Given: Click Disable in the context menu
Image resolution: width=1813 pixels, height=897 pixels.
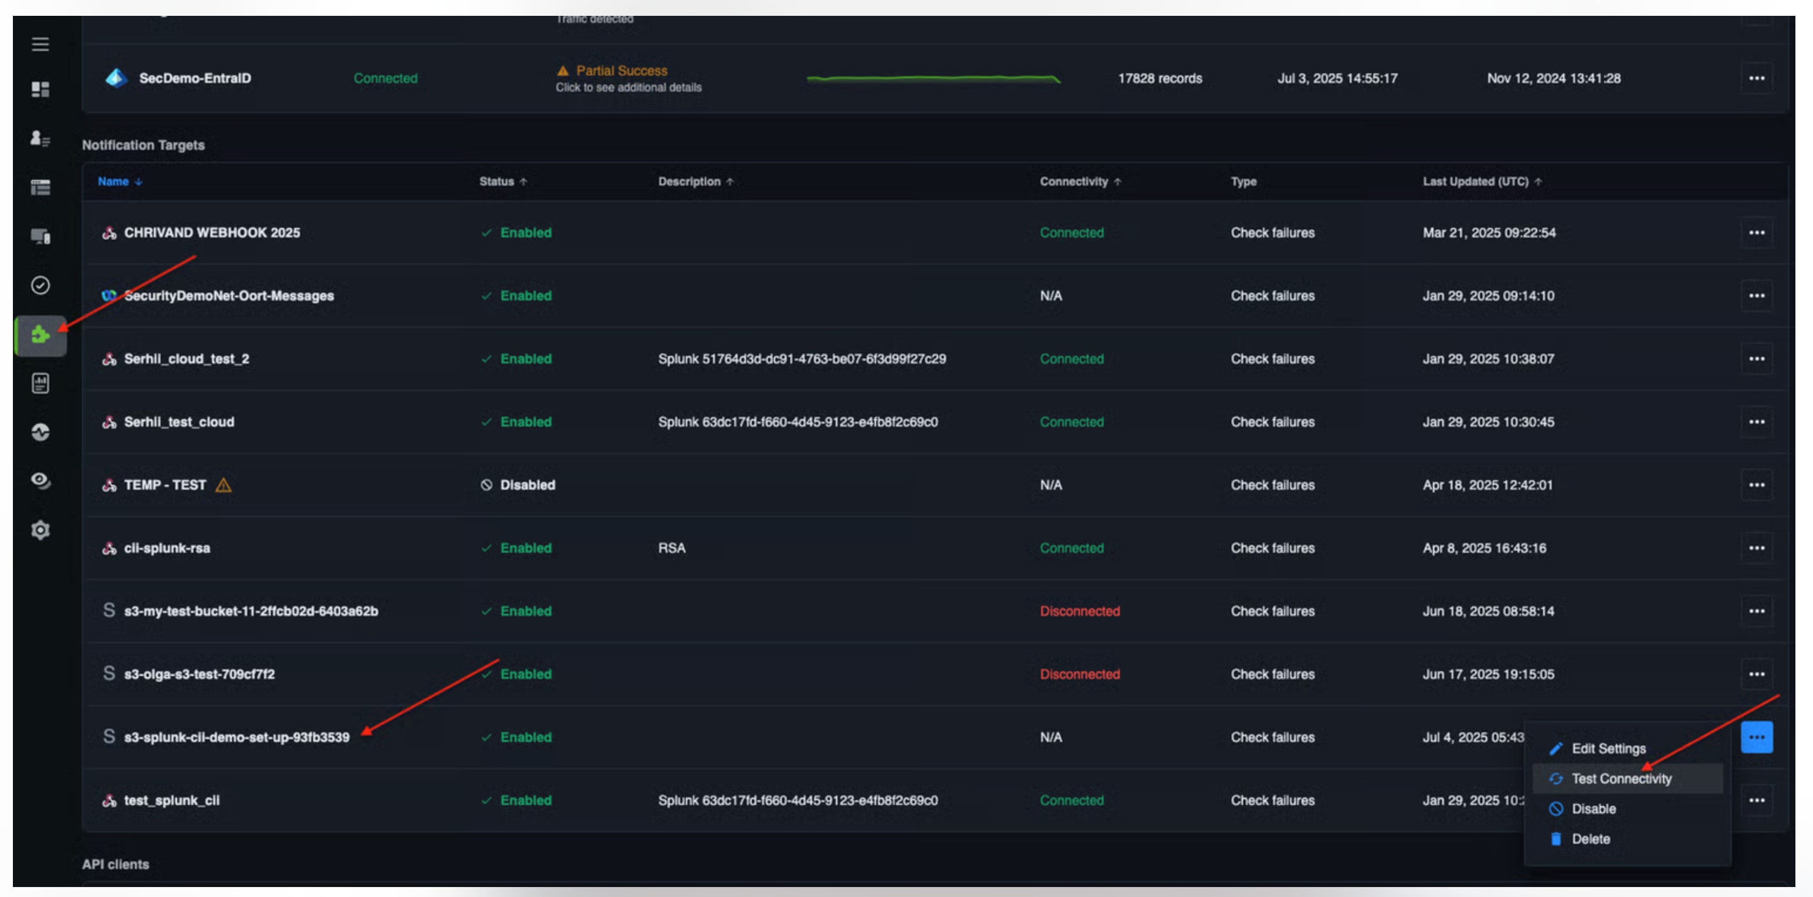Looking at the screenshot, I should [x=1593, y=809].
